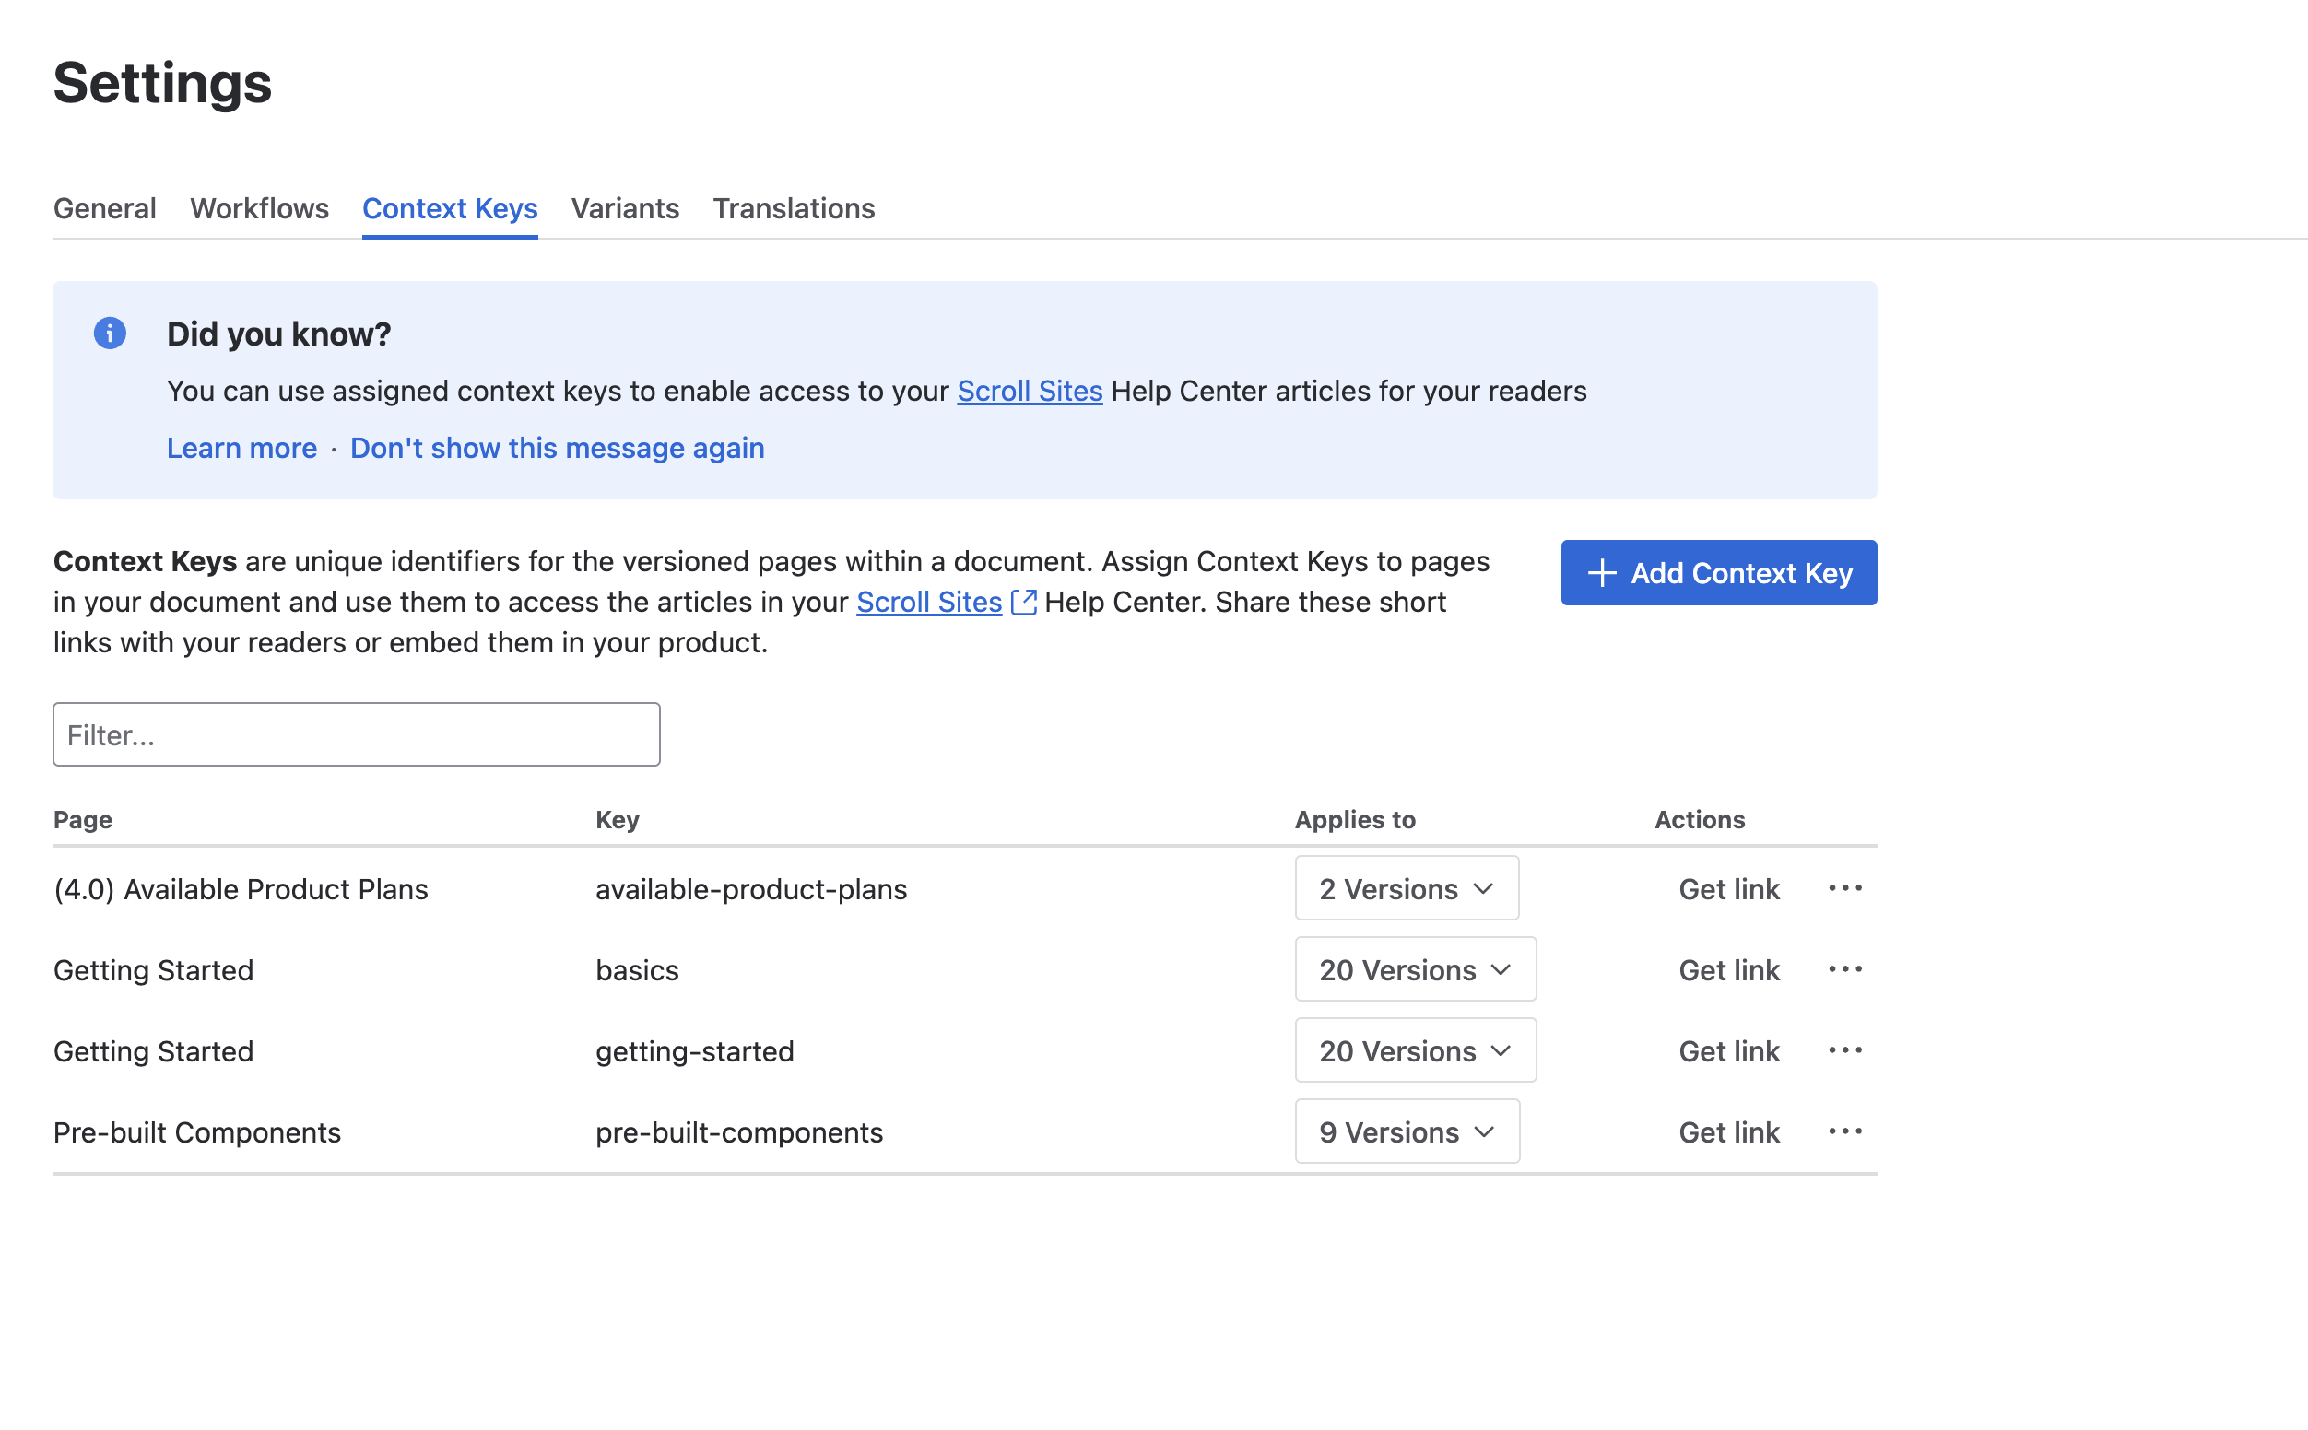Open the Workflows tab

click(x=258, y=208)
